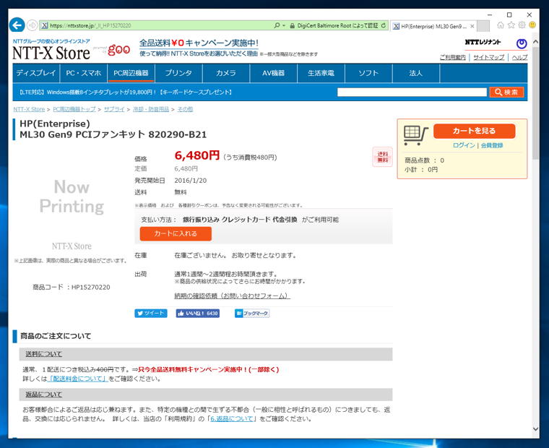This screenshot has width=549, height=448.
Task: Click the カートに入れる button
Action: pyautogui.click(x=176, y=233)
